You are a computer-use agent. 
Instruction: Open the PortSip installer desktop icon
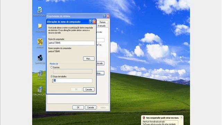(40, 74)
